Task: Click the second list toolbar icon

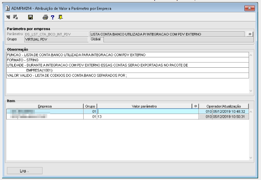Action: [15, 17]
